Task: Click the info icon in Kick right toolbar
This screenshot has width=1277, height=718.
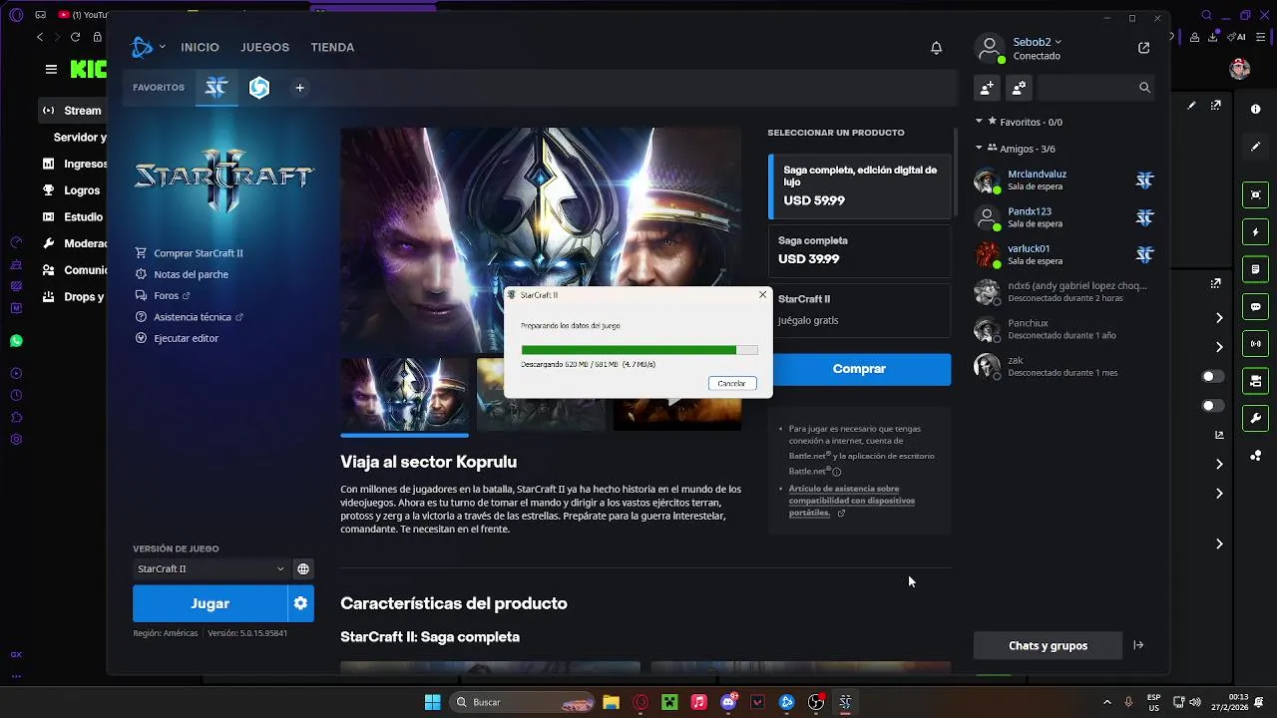Action: click(1256, 110)
